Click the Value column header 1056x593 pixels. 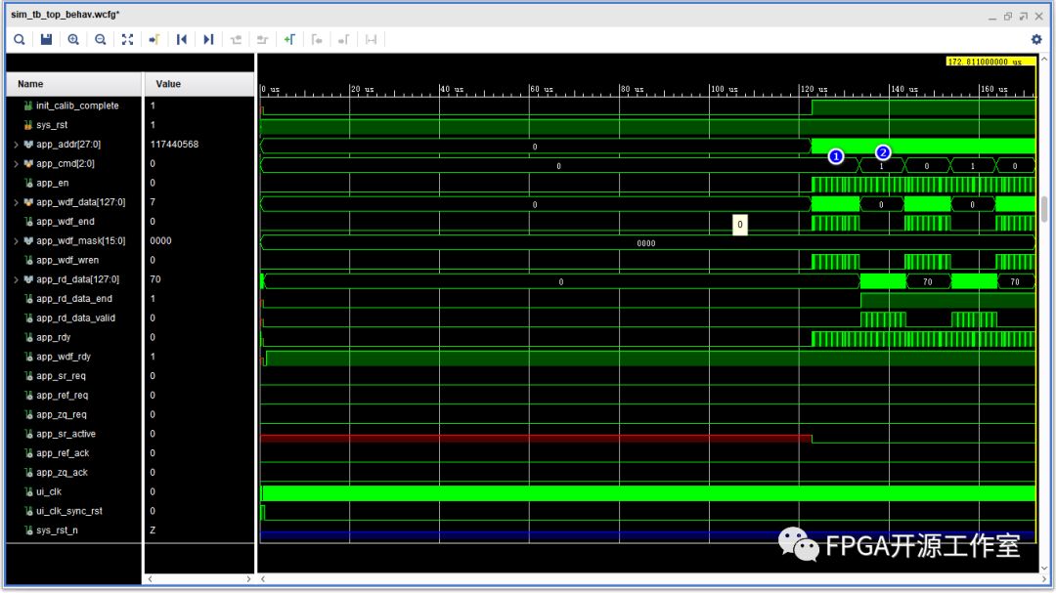point(168,84)
